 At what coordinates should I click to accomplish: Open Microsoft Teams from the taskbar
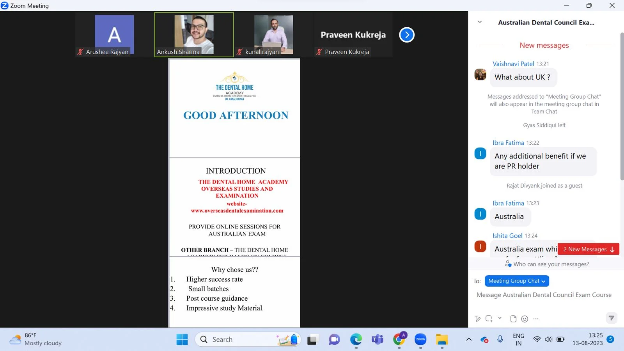(x=378, y=340)
